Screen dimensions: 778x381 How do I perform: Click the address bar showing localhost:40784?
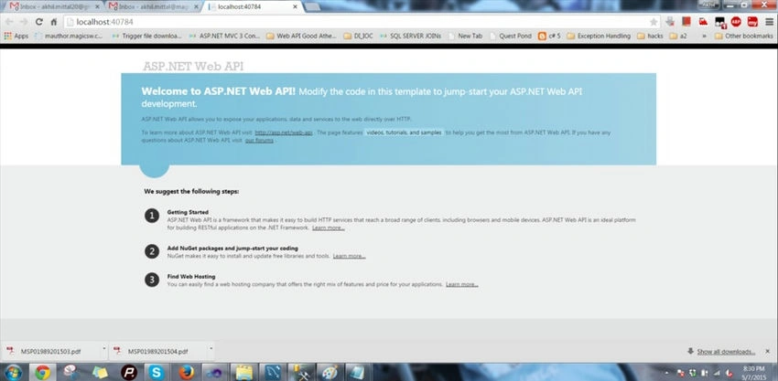point(362,22)
